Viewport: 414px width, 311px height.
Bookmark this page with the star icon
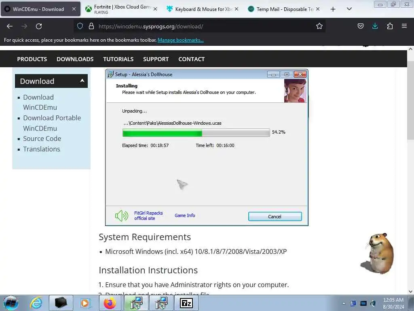[x=319, y=26]
